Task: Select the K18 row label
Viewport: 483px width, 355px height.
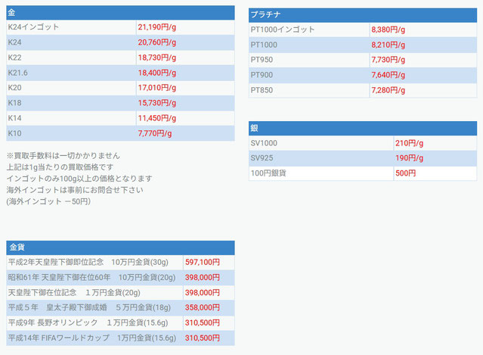Action: [14, 103]
